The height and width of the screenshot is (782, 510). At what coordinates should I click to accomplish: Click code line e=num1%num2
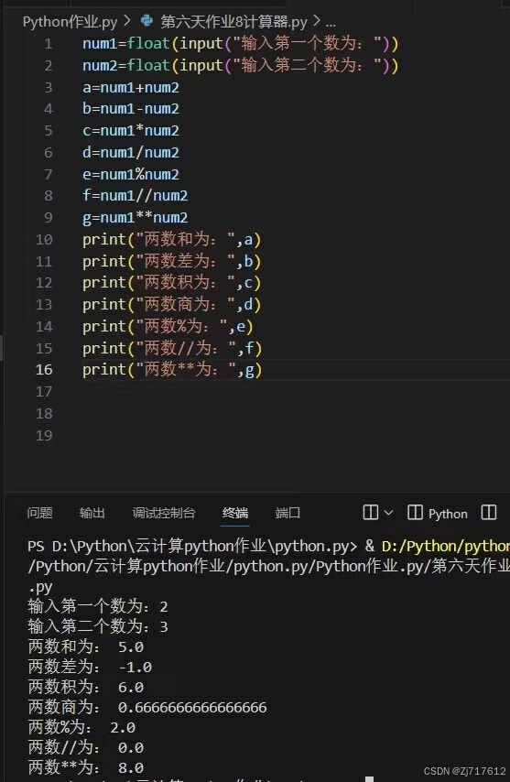click(x=131, y=174)
